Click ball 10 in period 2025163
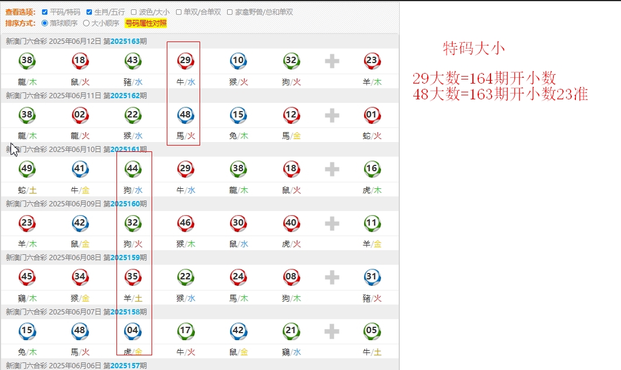621x370 pixels. pyautogui.click(x=238, y=61)
